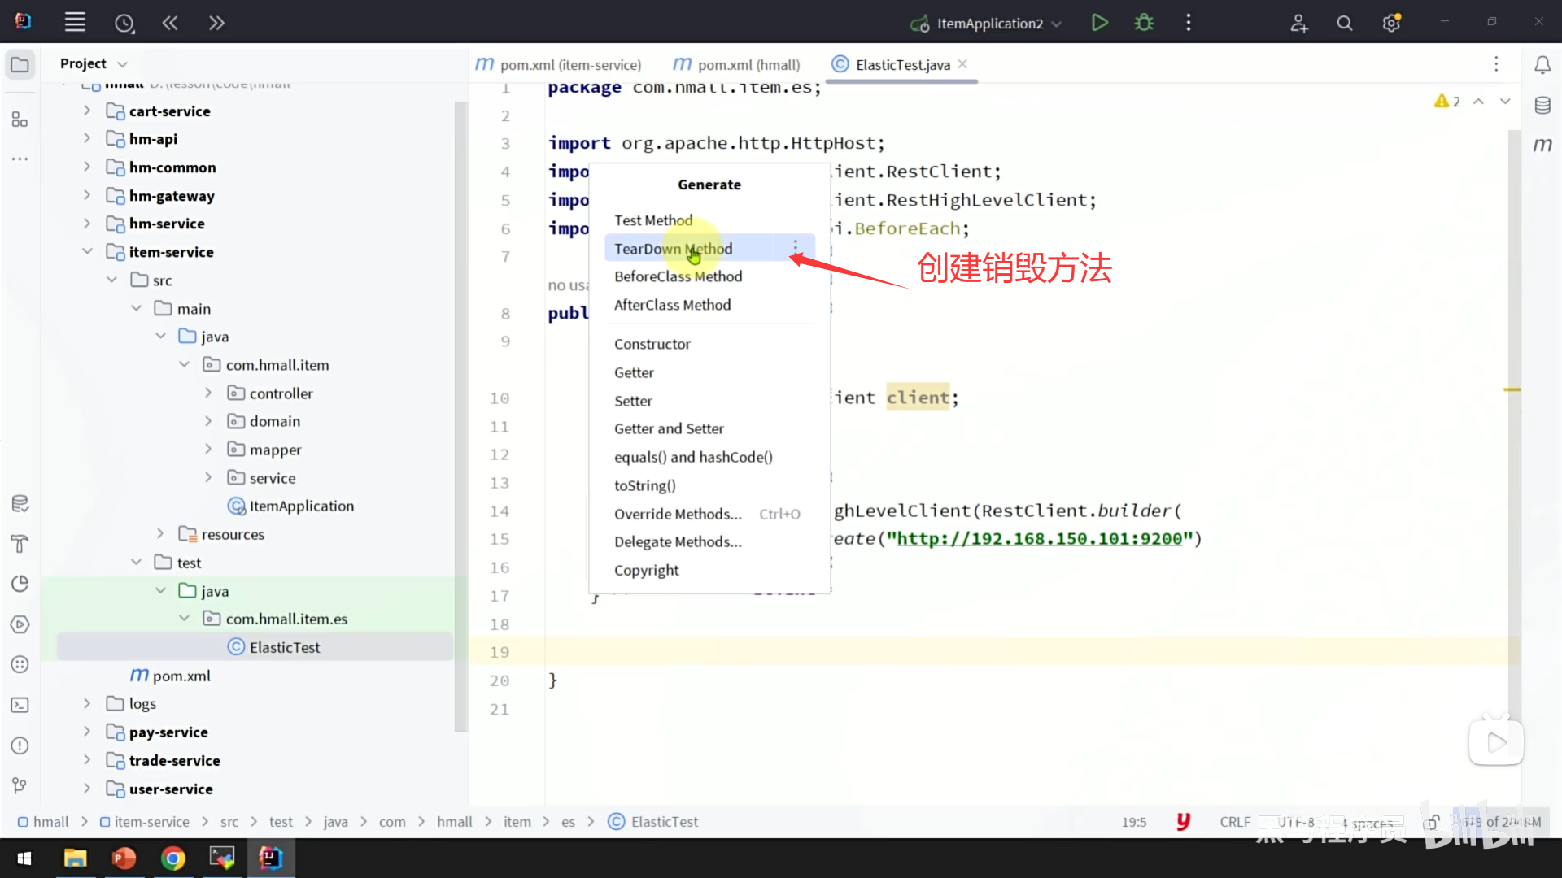Viewport: 1562px width, 878px height.
Task: Open the Database tool window icon
Action: click(1542, 105)
